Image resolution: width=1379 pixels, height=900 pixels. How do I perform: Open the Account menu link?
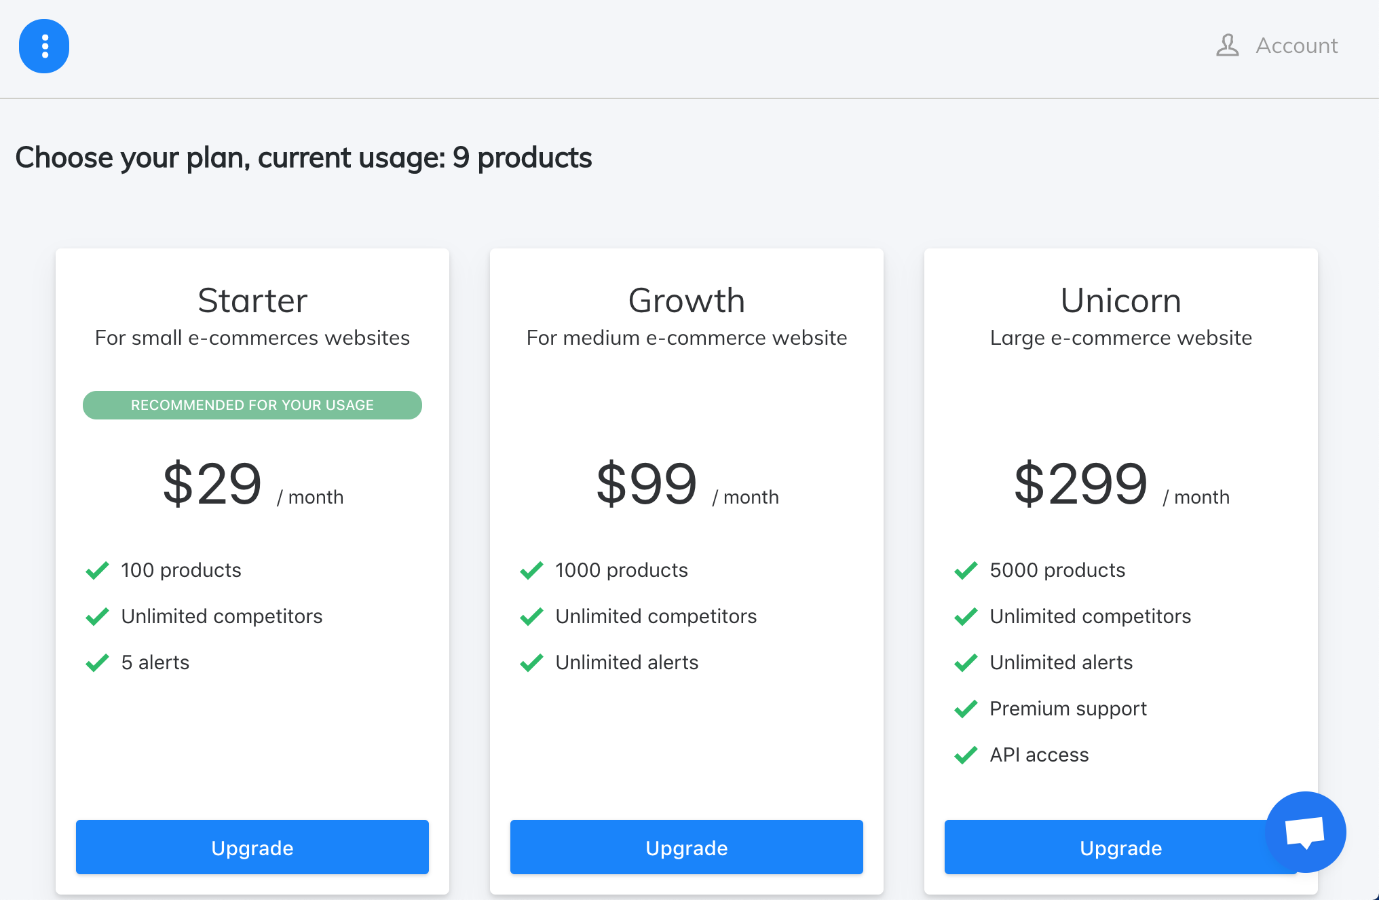pos(1296,45)
